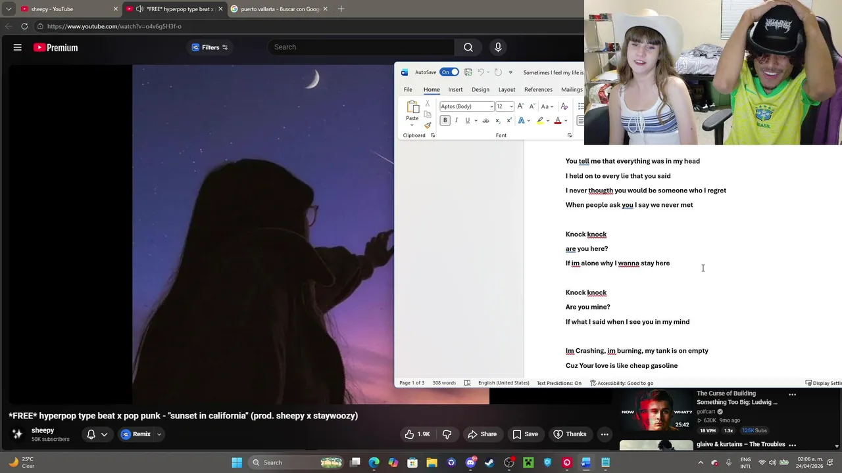The image size is (842, 473).
Task: Open the Change Case Aa dropdown
Action: coord(547,106)
